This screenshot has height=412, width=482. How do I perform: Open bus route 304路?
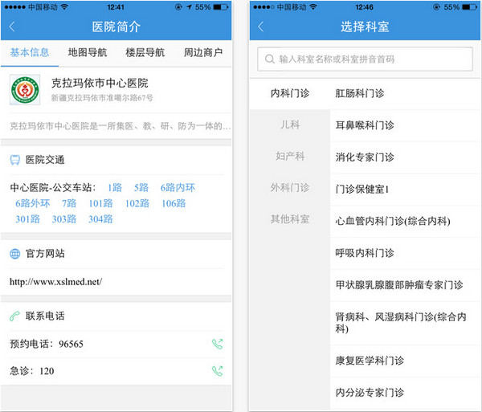click(100, 219)
